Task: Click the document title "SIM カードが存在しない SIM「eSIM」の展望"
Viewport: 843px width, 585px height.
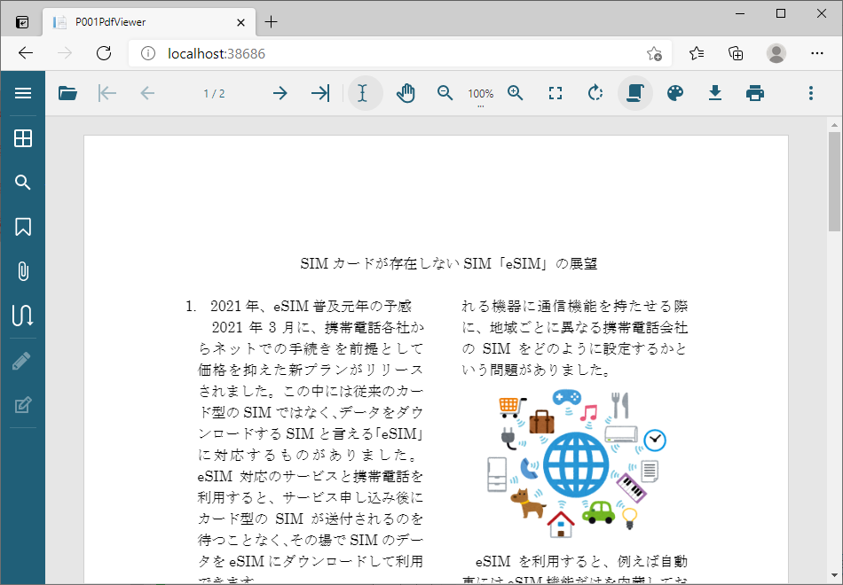Action: pos(449,264)
